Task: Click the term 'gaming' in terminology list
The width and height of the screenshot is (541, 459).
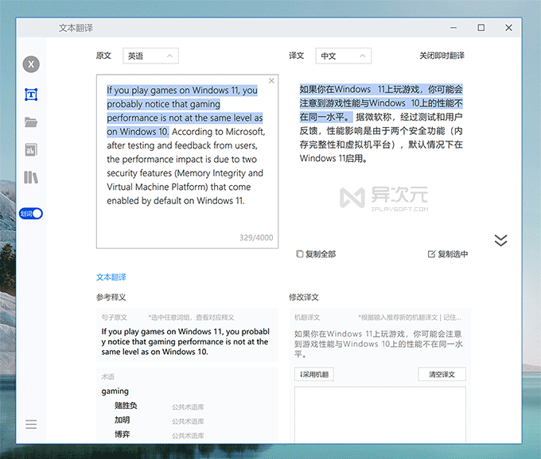Action: [x=115, y=391]
